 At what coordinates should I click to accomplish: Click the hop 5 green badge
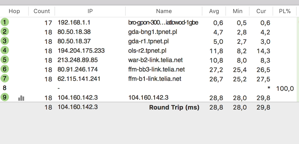(5, 60)
